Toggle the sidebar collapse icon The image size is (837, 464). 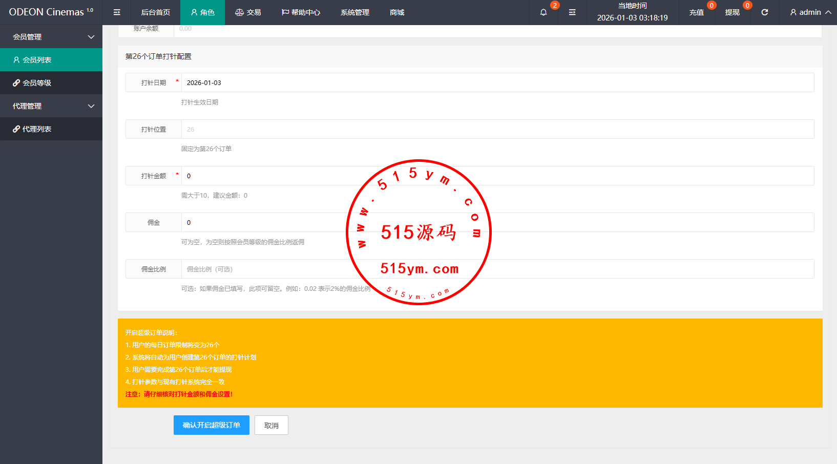point(117,12)
